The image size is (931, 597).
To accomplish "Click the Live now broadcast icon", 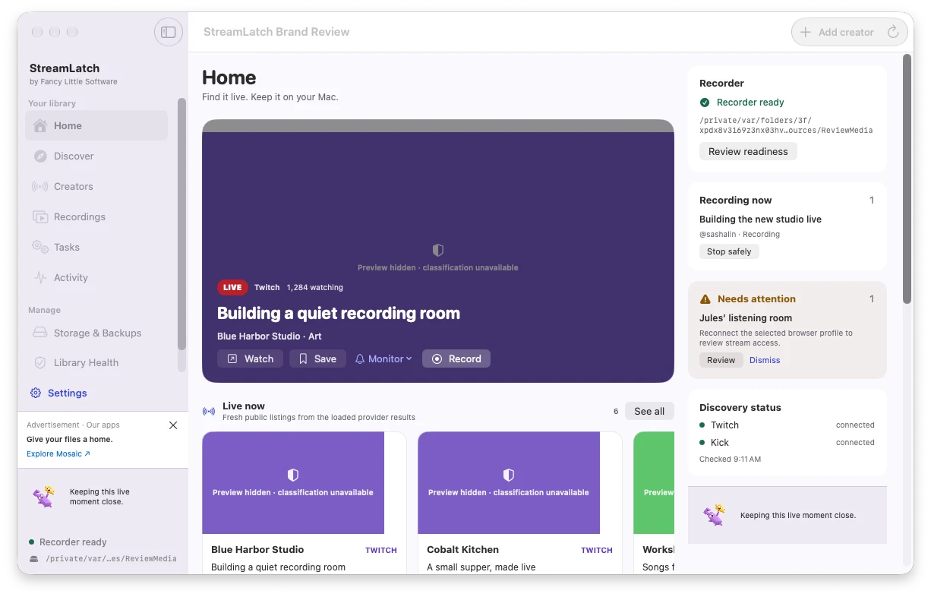I will [x=209, y=411].
